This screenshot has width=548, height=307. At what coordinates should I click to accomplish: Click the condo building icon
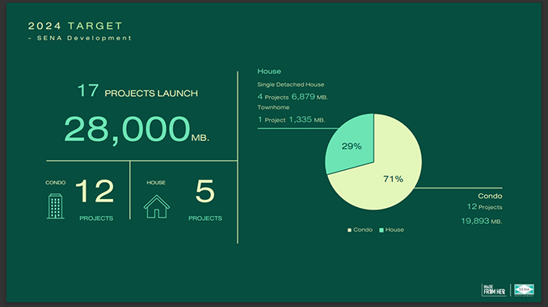point(55,206)
